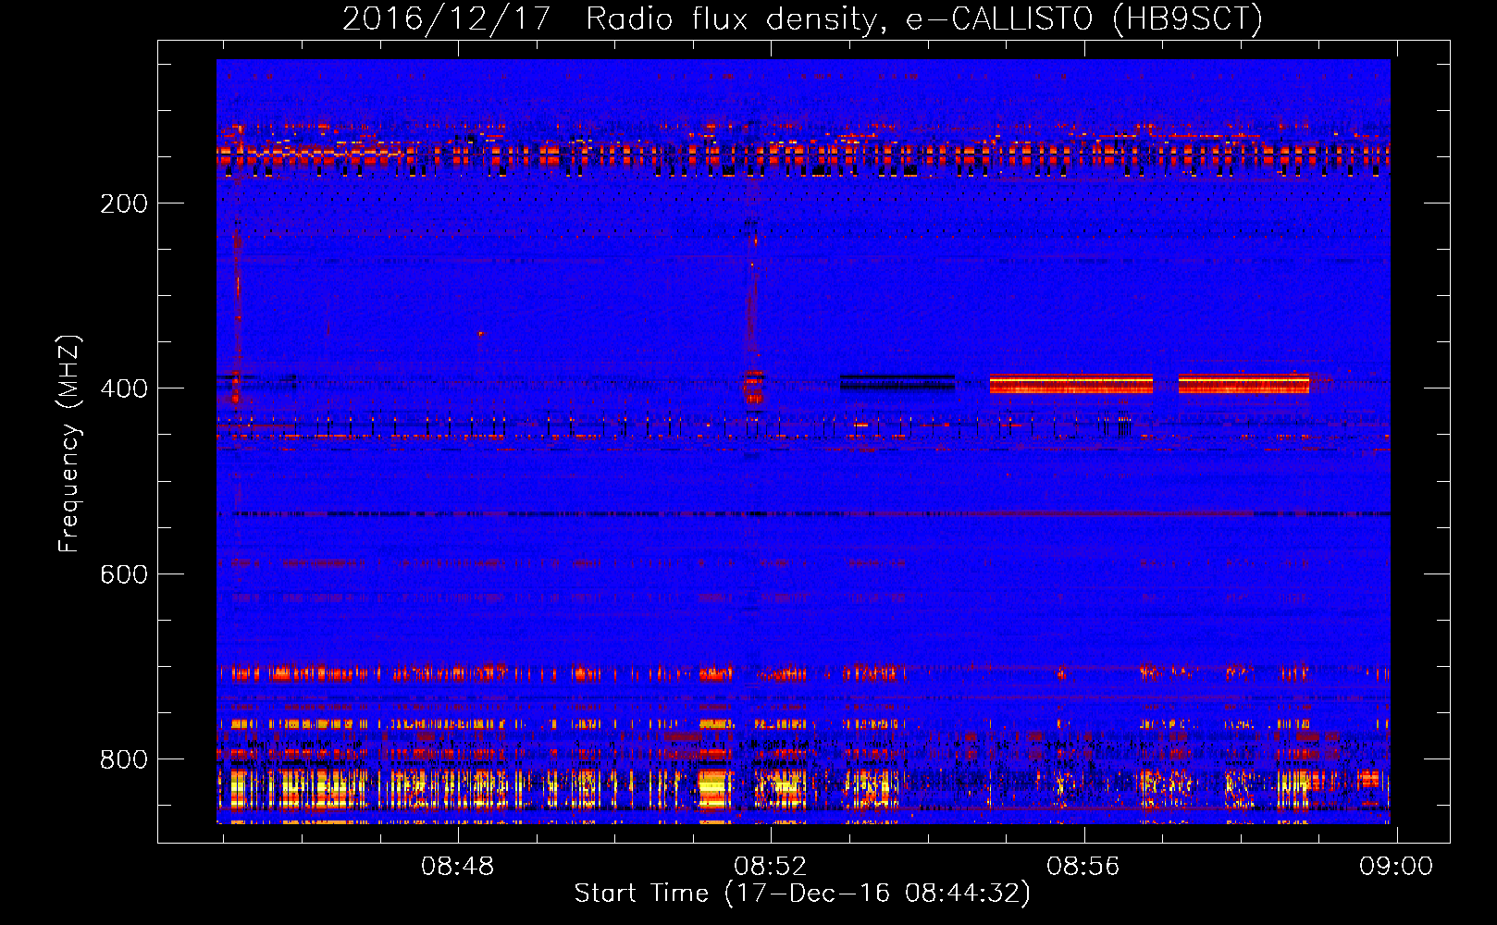The image size is (1497, 925).
Task: Click the '600' frequency tick label
Action: pos(124,574)
